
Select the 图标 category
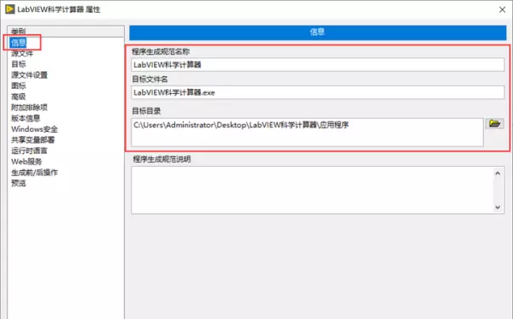point(19,86)
